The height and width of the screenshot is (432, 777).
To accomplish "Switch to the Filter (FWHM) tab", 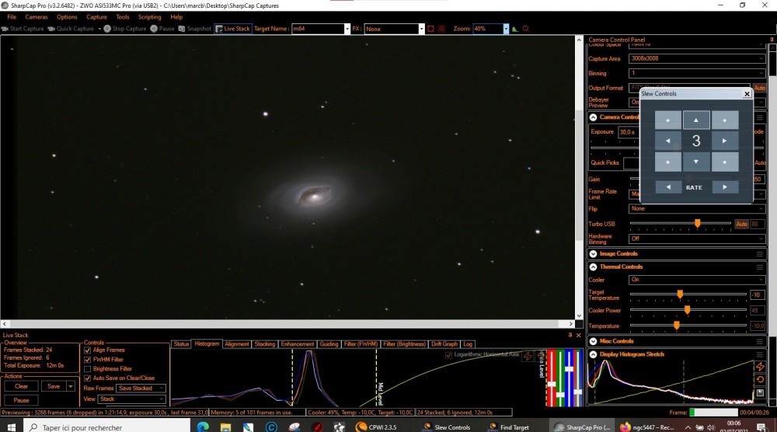I will click(x=361, y=344).
